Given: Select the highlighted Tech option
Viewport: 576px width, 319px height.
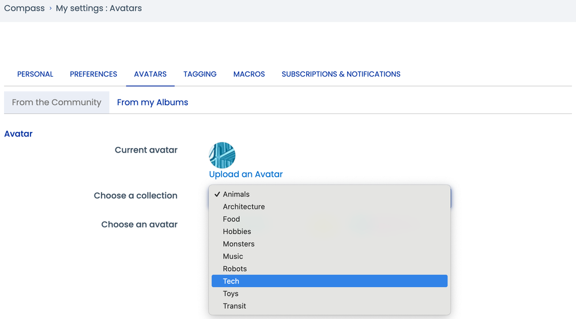Looking at the screenshot, I should (x=231, y=282).
